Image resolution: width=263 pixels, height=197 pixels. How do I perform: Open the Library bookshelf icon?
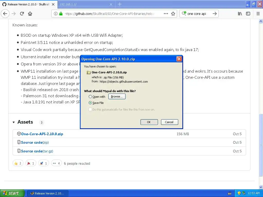[240, 14]
